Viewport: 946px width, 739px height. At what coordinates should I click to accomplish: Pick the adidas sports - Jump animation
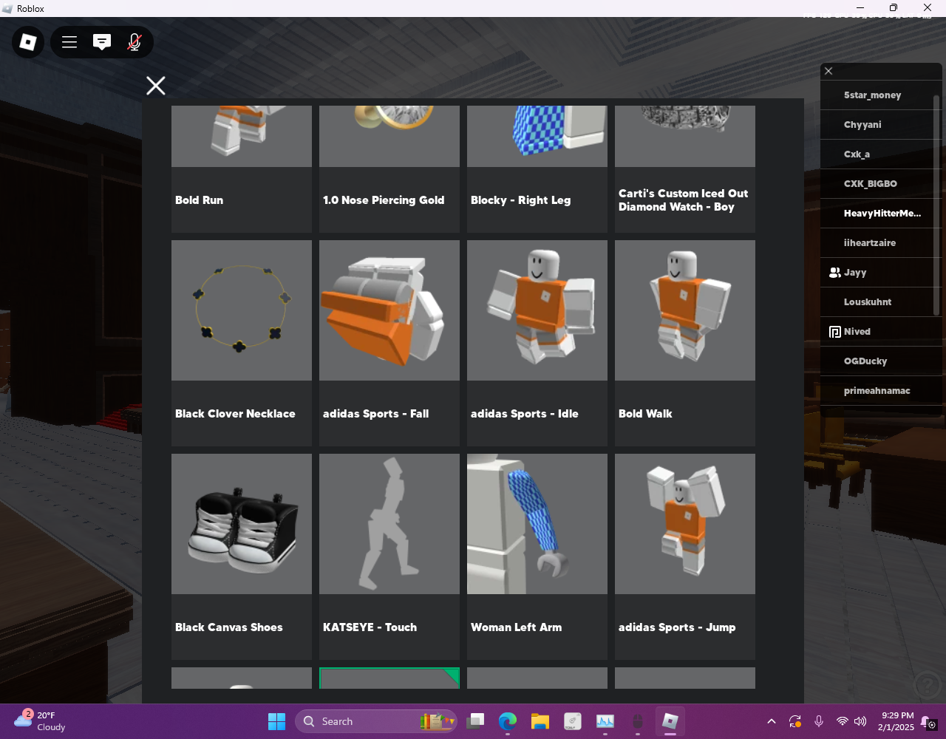pyautogui.click(x=685, y=556)
